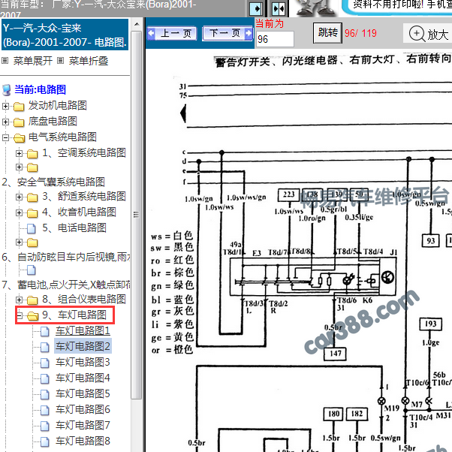
Task: Collapse 9、车灯电路图 node
Action: click(x=19, y=315)
